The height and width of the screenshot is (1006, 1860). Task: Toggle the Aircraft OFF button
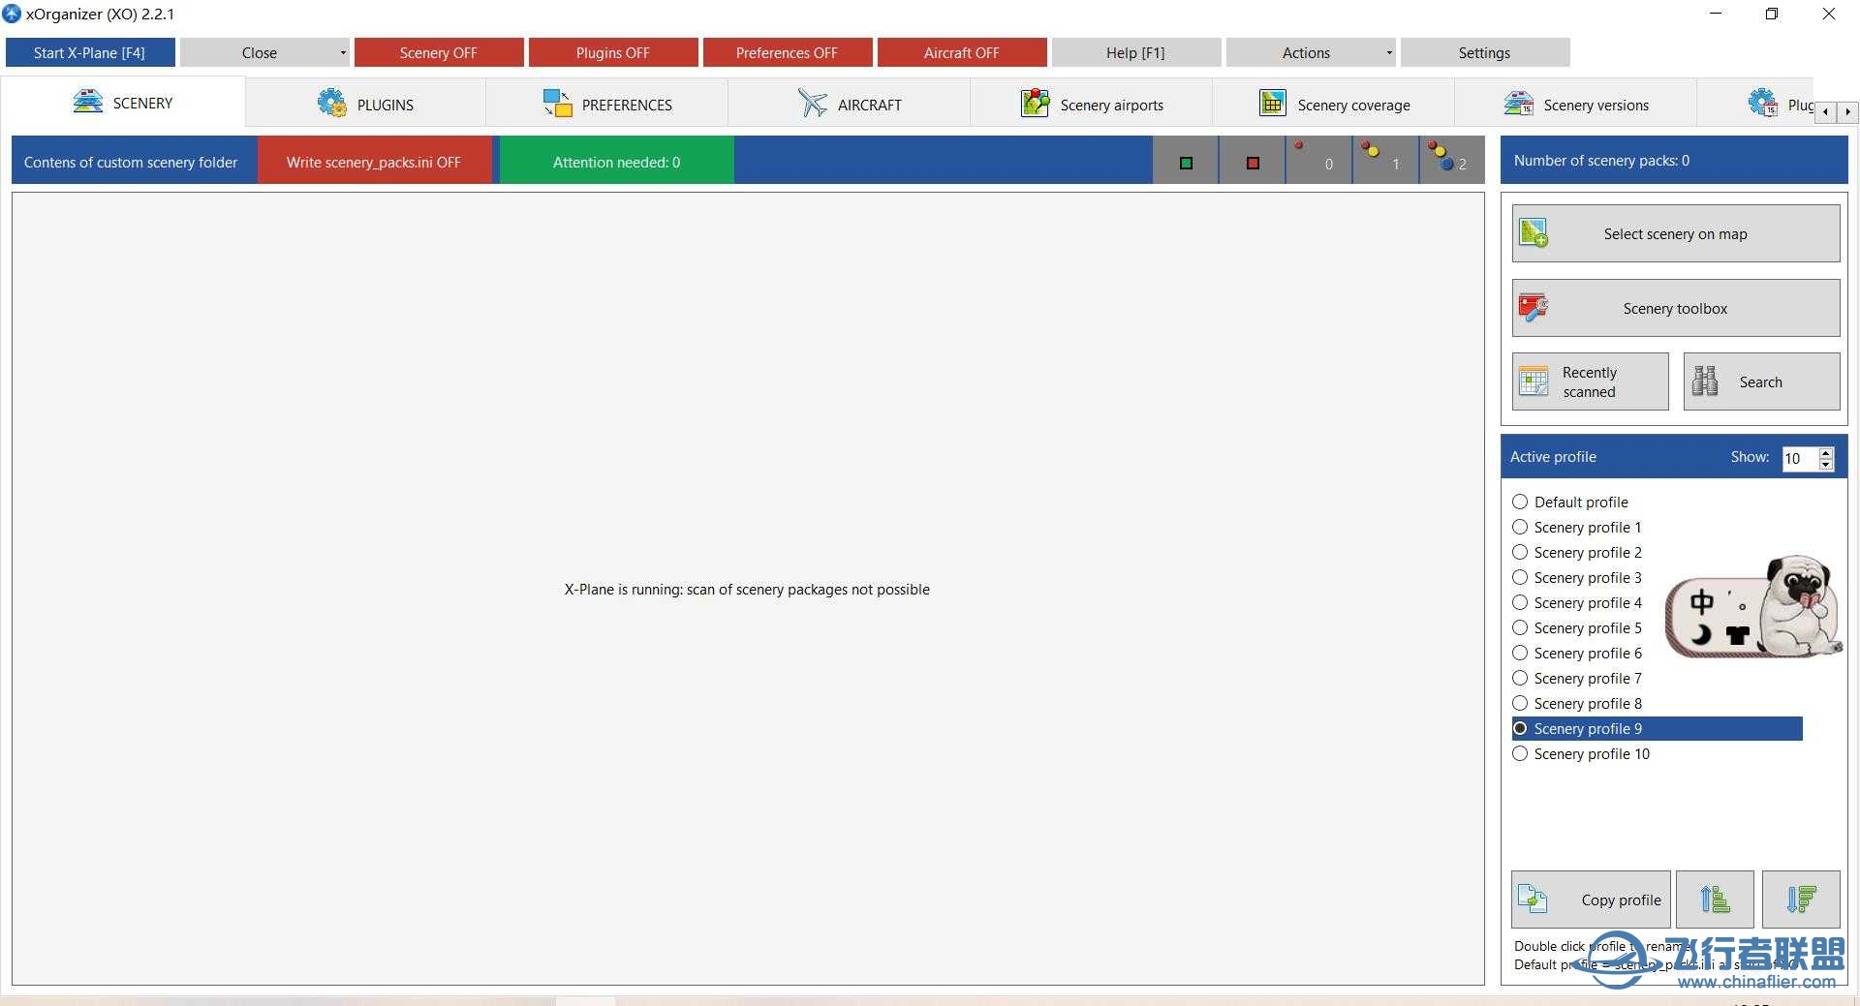tap(962, 53)
